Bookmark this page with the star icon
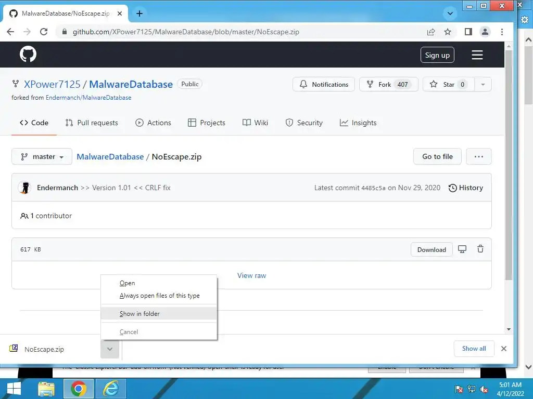 [x=448, y=32]
